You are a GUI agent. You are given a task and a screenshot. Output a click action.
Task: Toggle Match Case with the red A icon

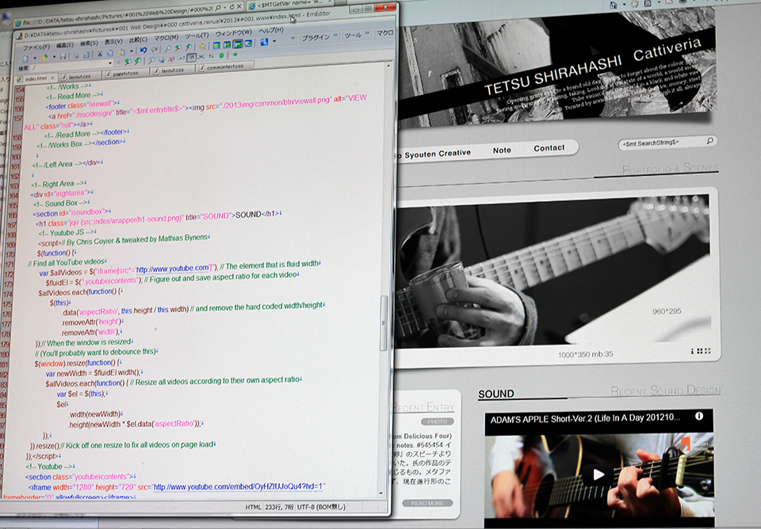(171, 59)
